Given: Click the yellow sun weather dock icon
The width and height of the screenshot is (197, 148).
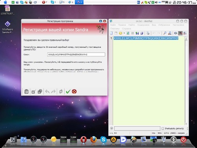Looking at the screenshot, I should (54, 139).
